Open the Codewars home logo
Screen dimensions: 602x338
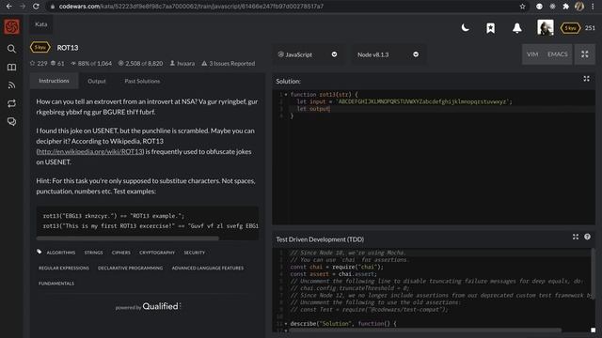(x=11, y=27)
